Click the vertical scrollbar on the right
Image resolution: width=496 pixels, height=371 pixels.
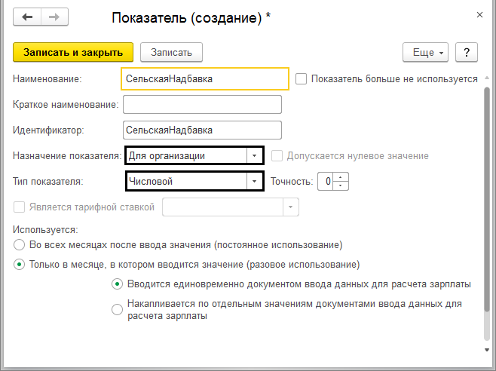(486, 211)
